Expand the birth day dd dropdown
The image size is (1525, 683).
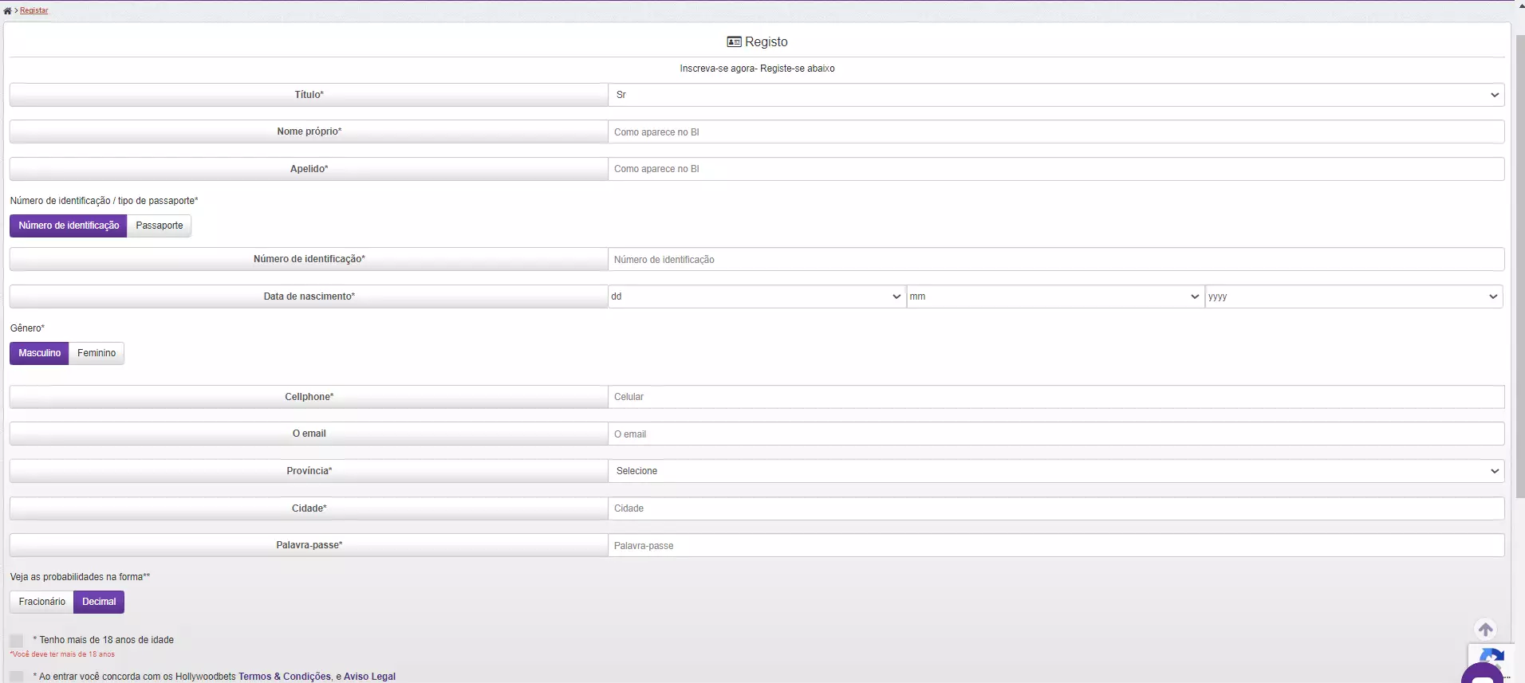756,296
